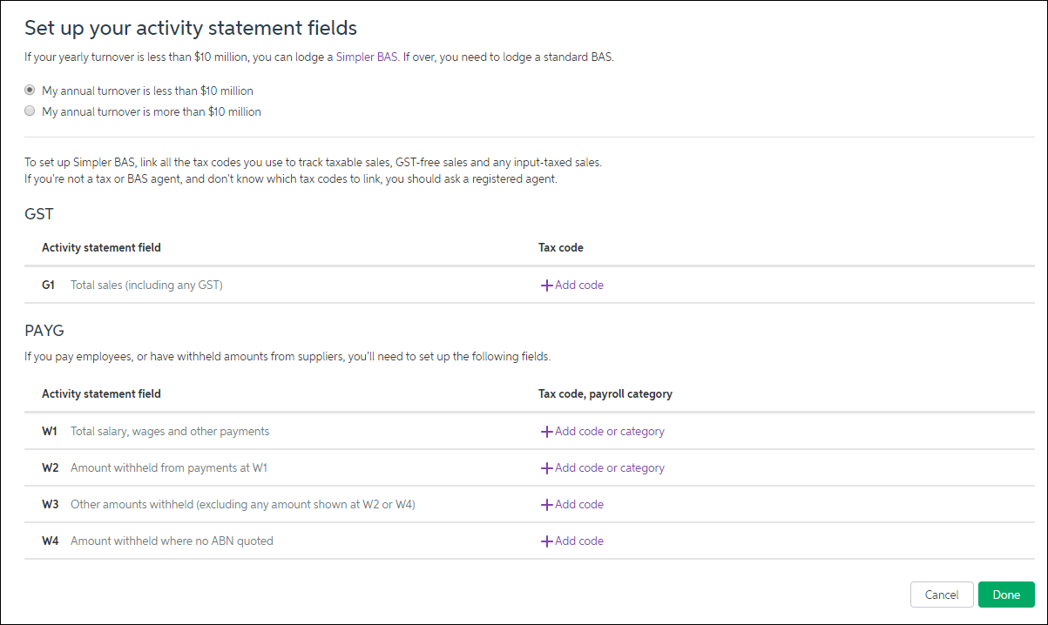Click the plus icon in the W3 row
Viewport: 1048px width, 625px height.
coord(547,505)
